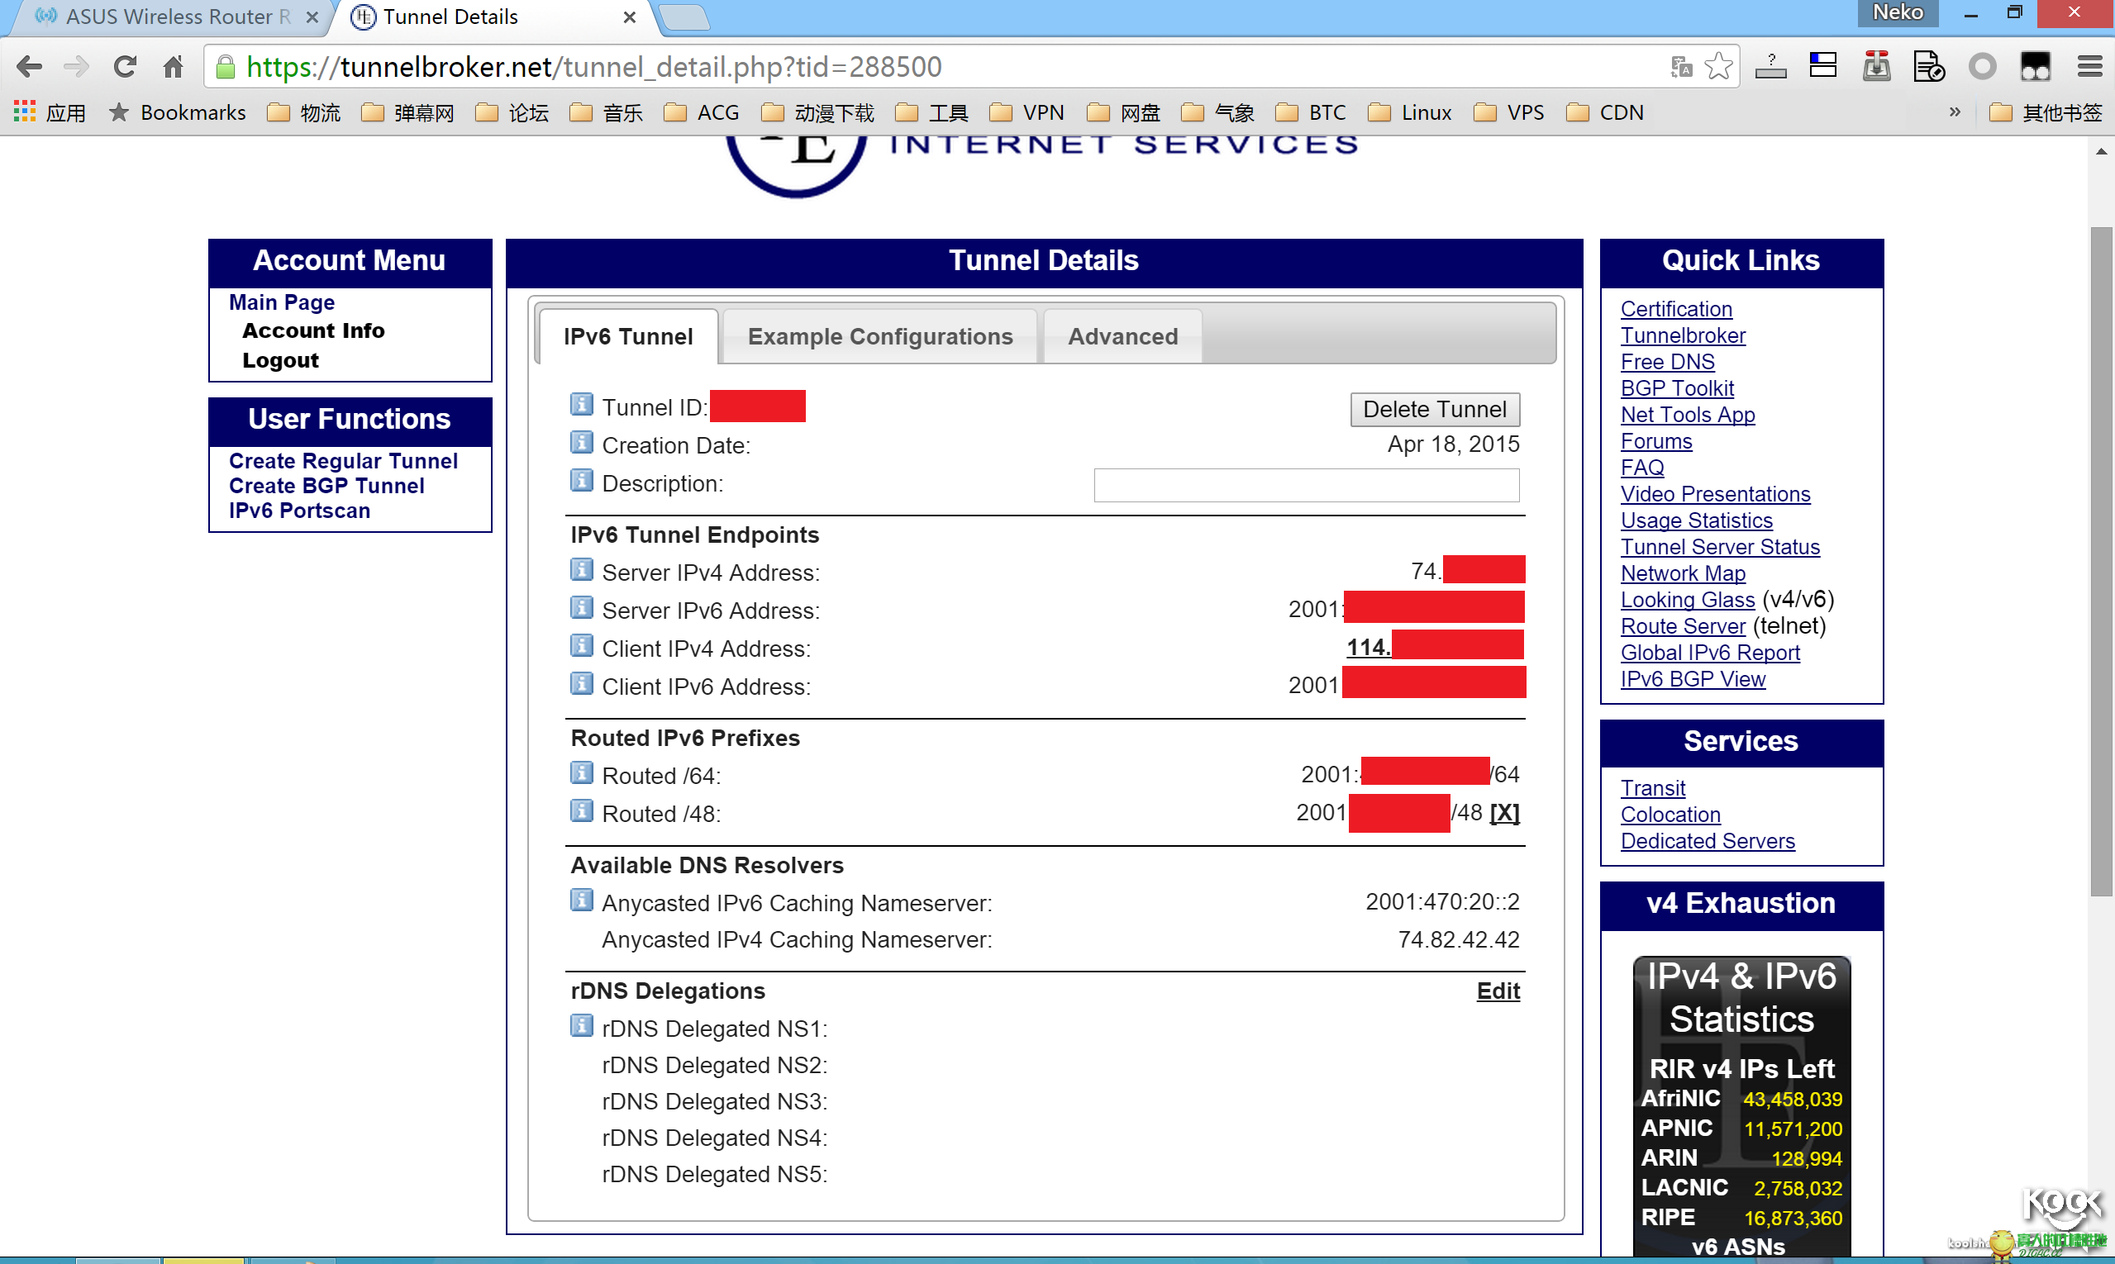Open the Global IPv6 Report link
The width and height of the screenshot is (2115, 1264).
tap(1710, 653)
